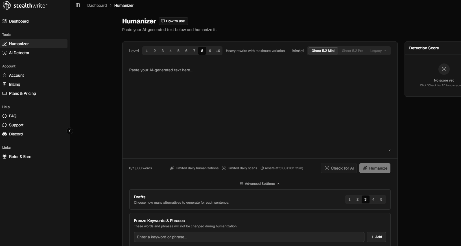Select humanization level 8
Screen dimensions: 461x246
pyautogui.click(x=202, y=51)
